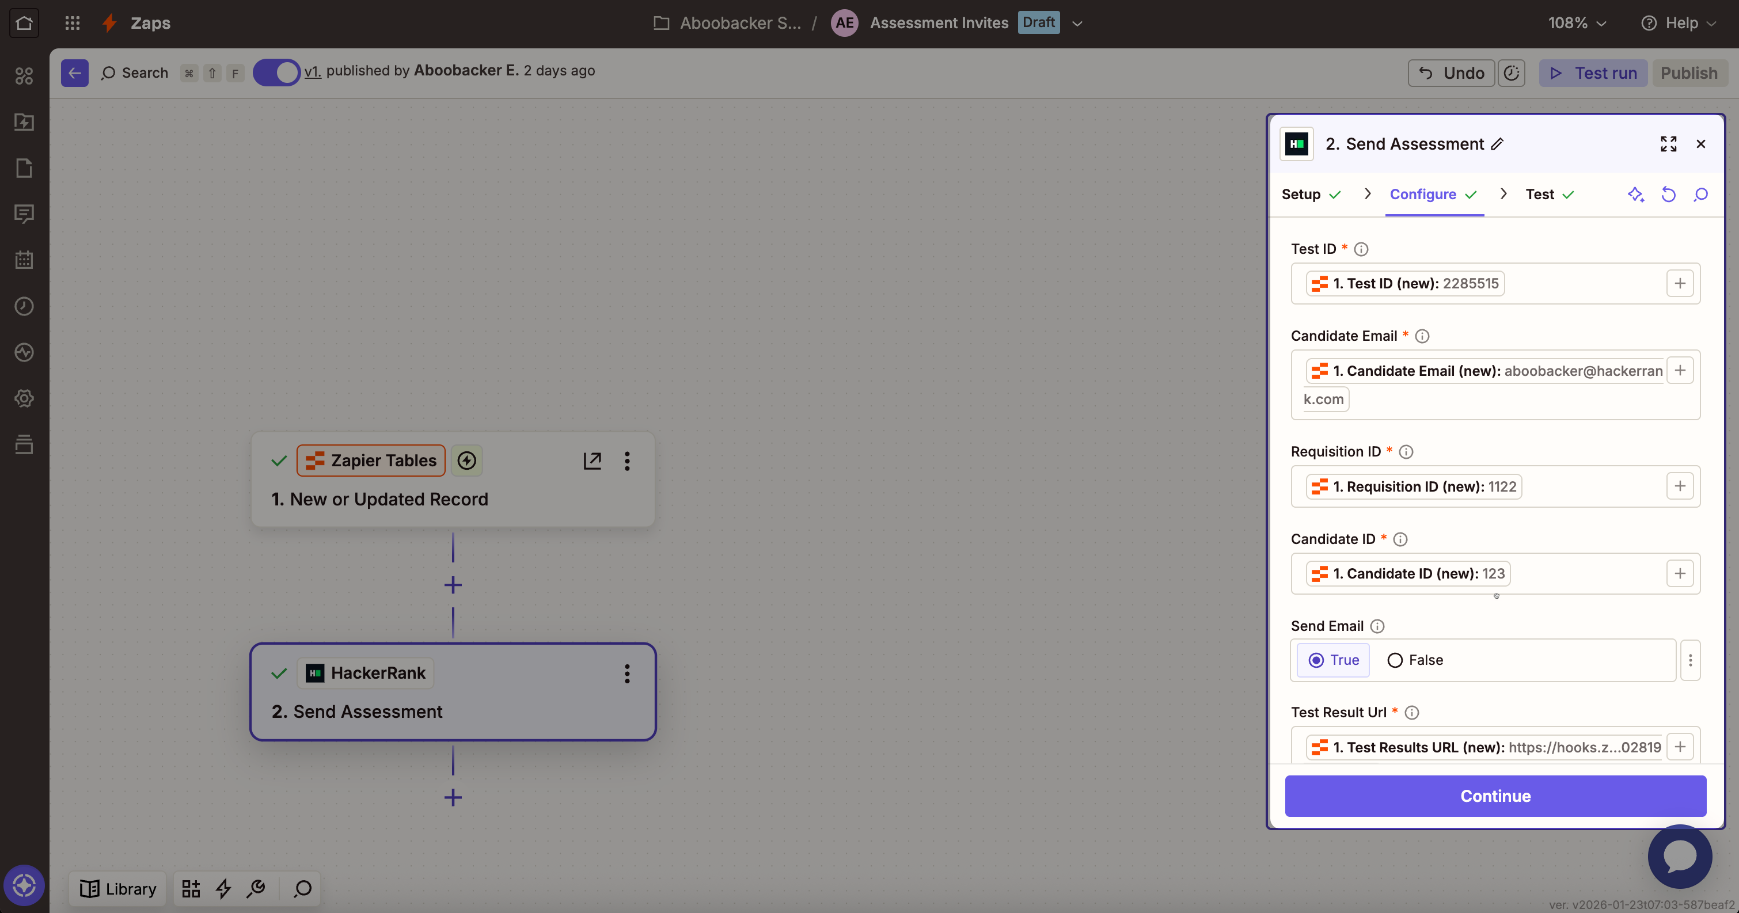The width and height of the screenshot is (1739, 913).
Task: Open HackerRank step three-dot menu
Action: (x=627, y=674)
